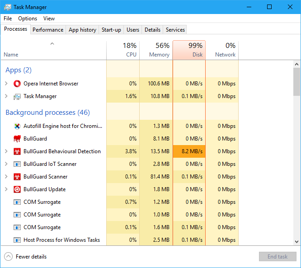Click the BullGuard IoT Scanner icon
Image resolution: width=301 pixels, height=268 pixels.
[17, 164]
